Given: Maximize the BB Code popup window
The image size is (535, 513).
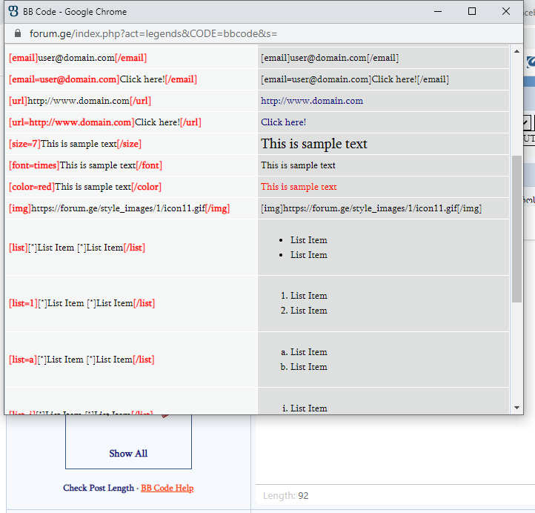Looking at the screenshot, I should [x=472, y=11].
